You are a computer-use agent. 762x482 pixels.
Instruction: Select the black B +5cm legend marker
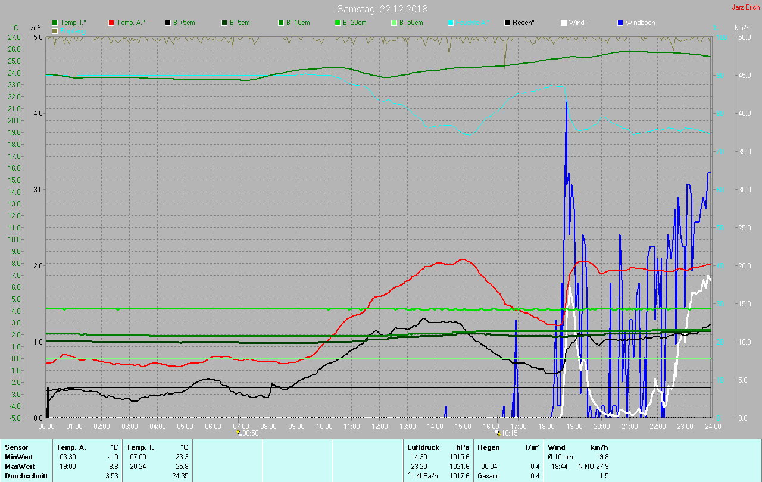(x=168, y=23)
